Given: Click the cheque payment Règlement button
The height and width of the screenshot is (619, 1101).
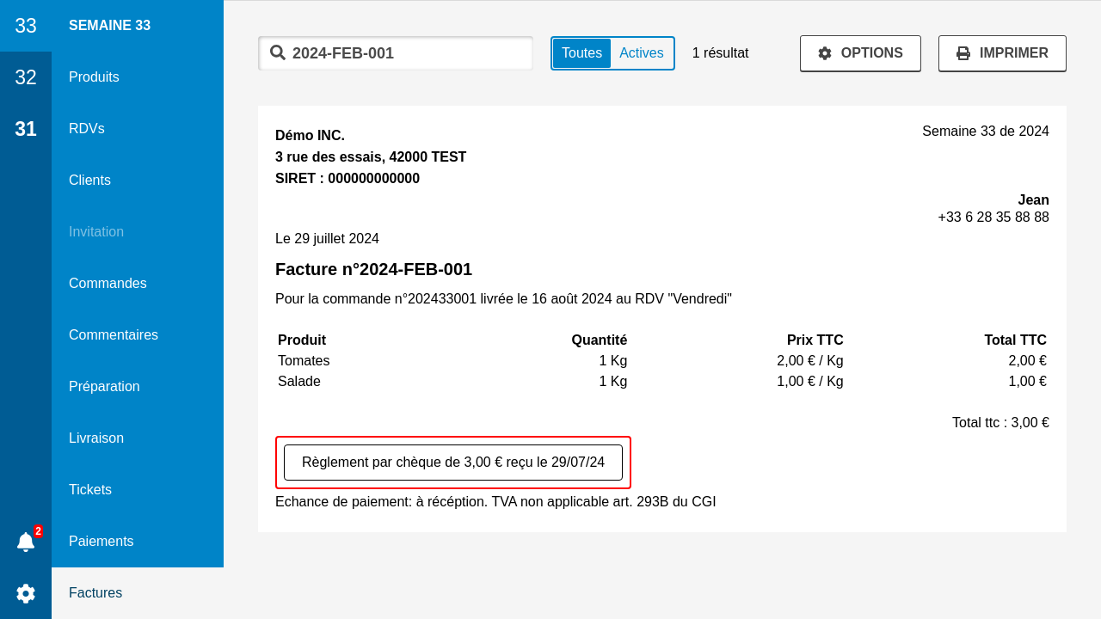Looking at the screenshot, I should point(453,463).
